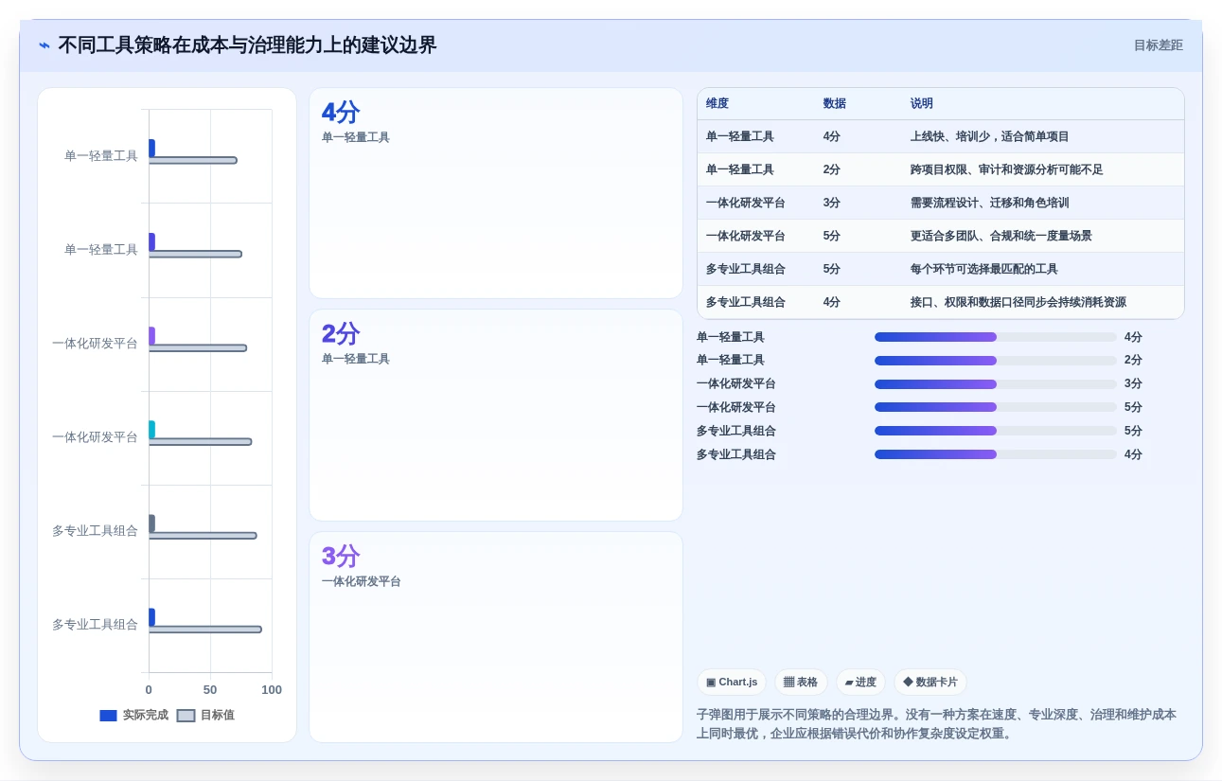1222x781 pixels.
Task: Click the gray 实际完成 bar for 多专业工具组合
Action: (151, 524)
